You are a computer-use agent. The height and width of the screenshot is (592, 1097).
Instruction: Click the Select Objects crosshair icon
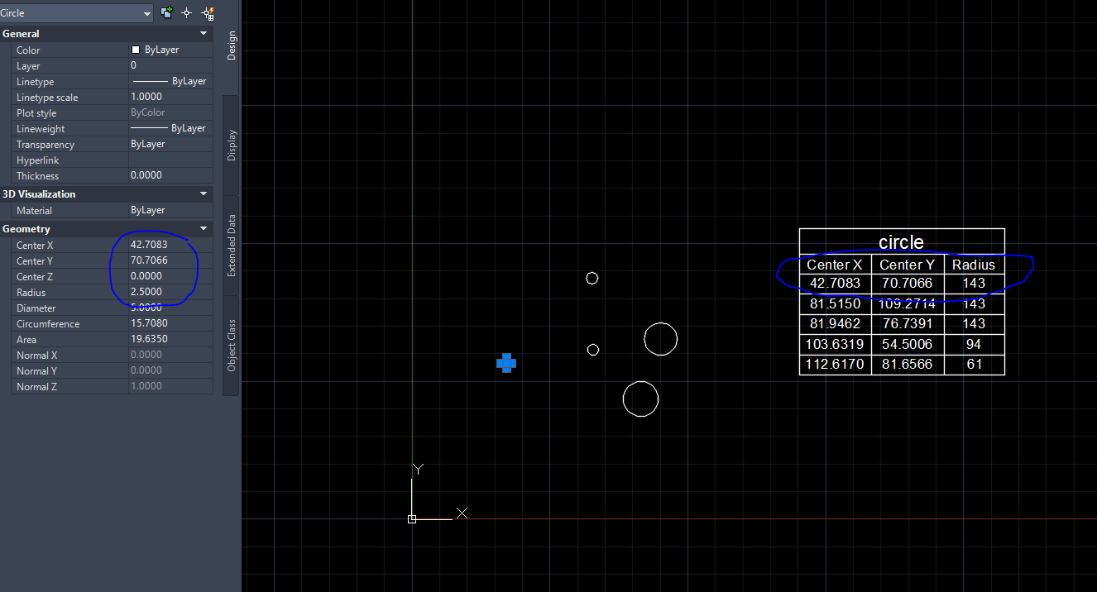[x=187, y=13]
